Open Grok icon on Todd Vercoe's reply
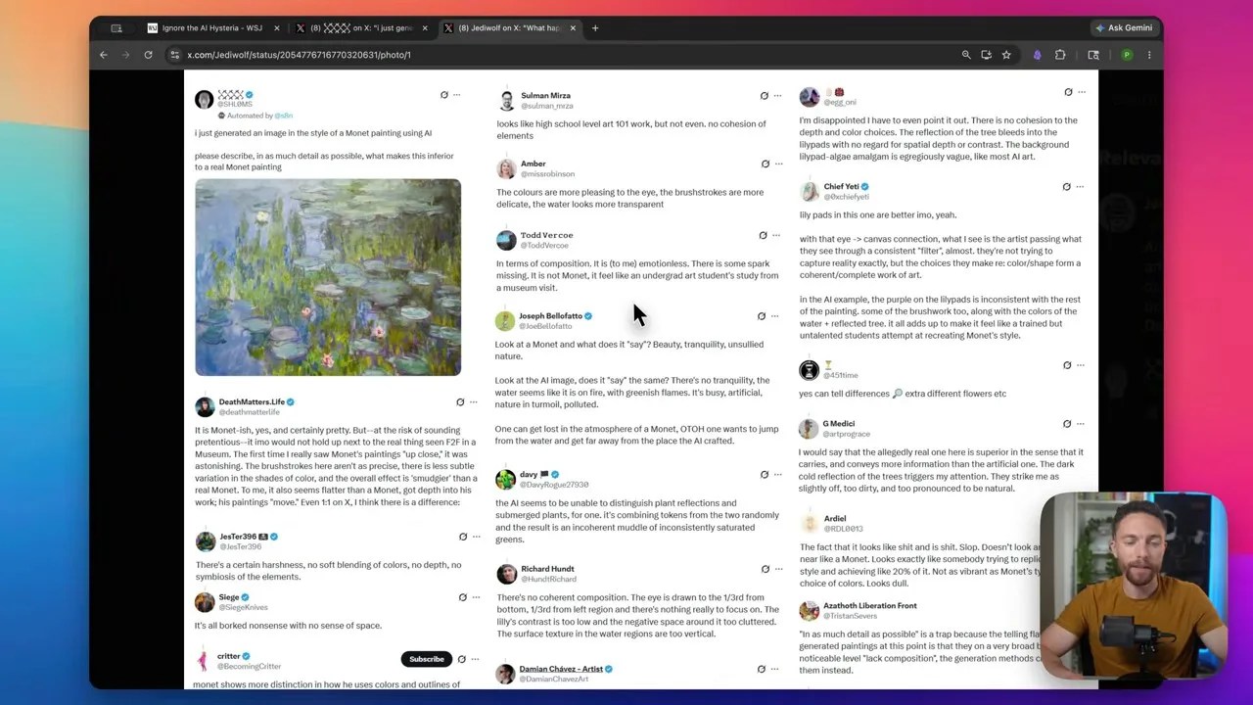 coord(763,235)
